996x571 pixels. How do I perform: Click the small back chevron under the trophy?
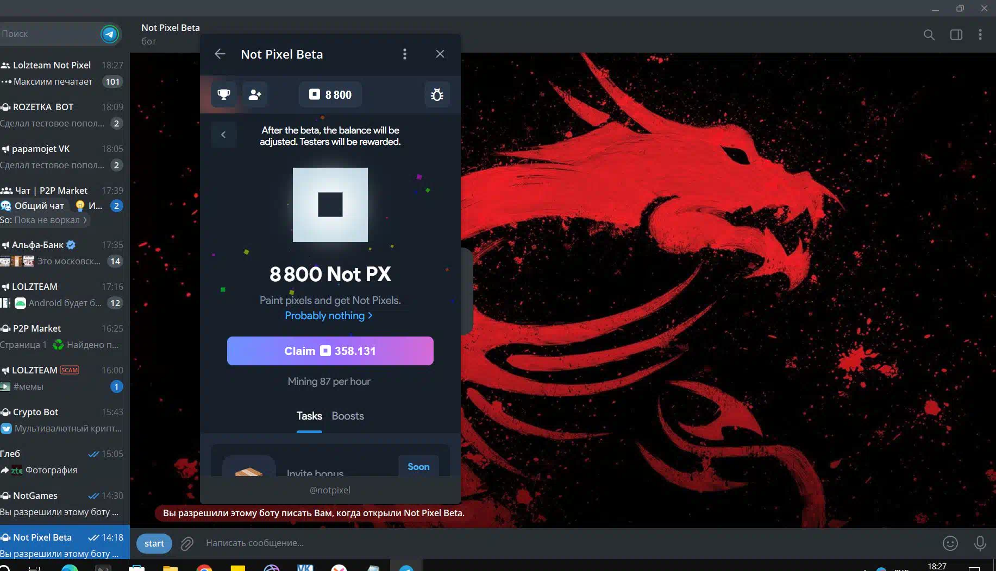[x=223, y=135]
